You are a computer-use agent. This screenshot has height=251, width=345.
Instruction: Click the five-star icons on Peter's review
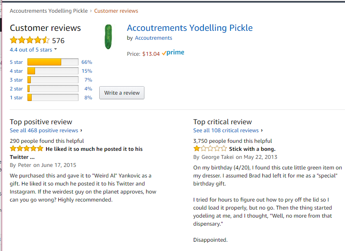27,149
